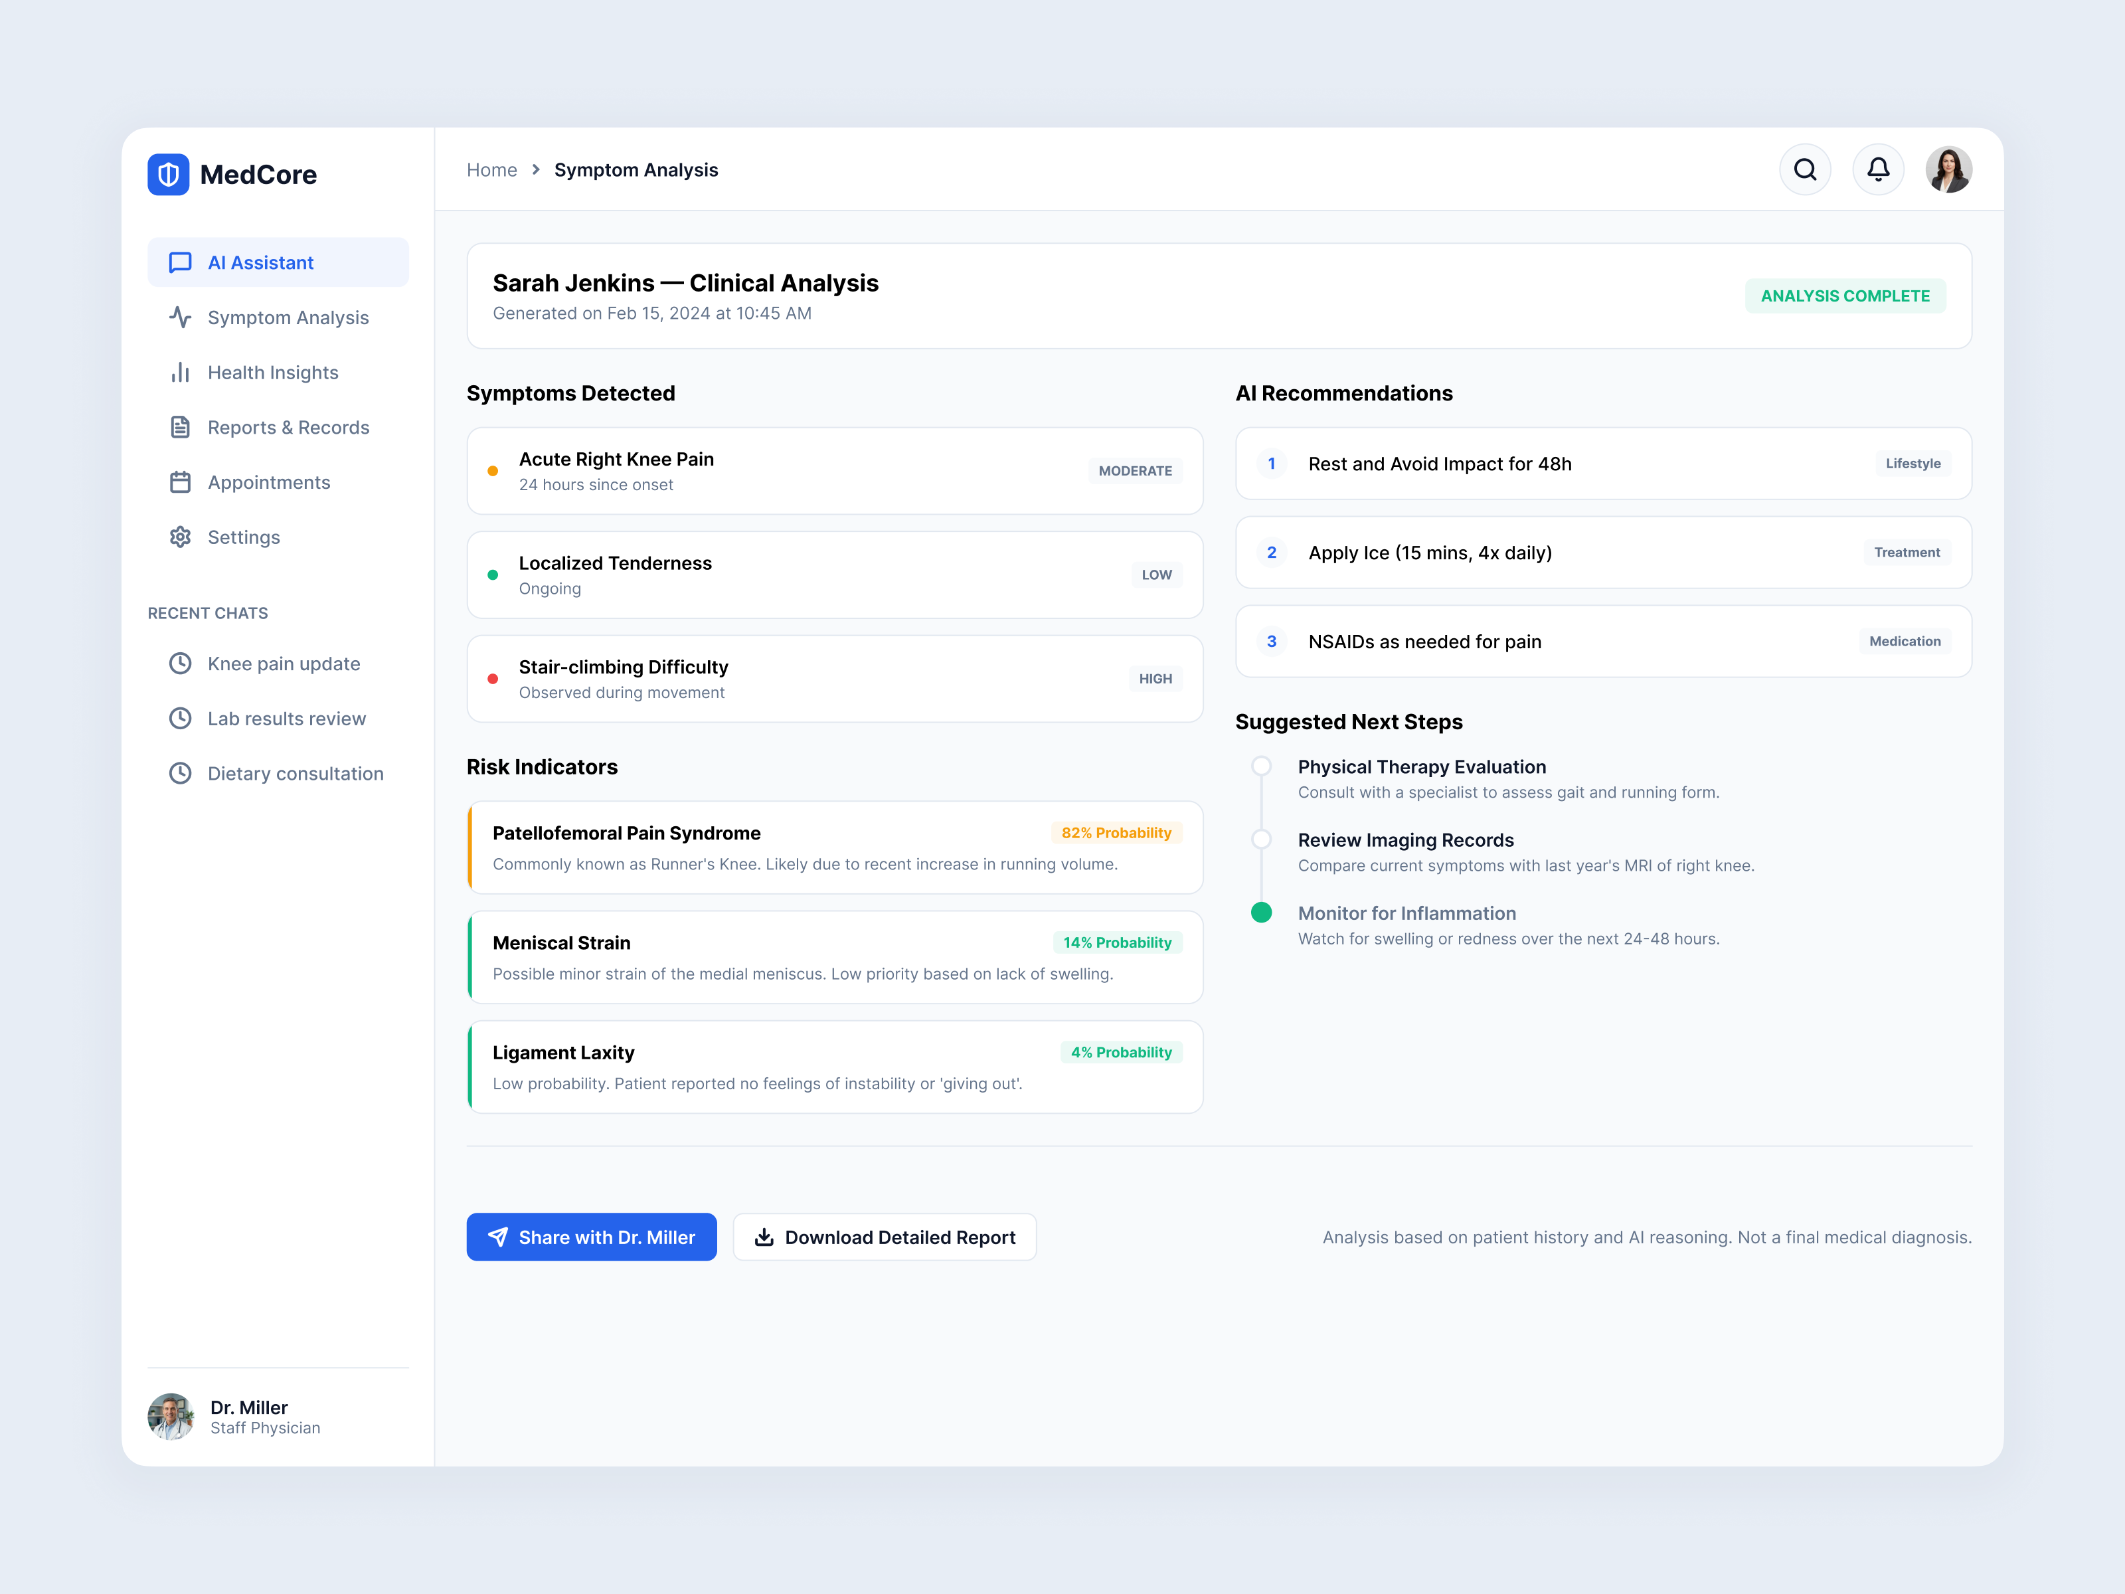Open Dietary consultation recent chat
Image resolution: width=2125 pixels, height=1594 pixels.
(x=279, y=772)
